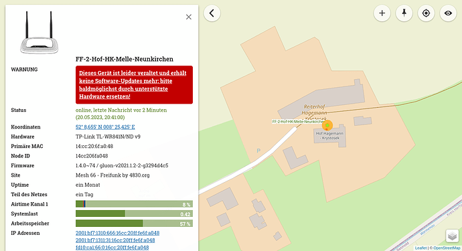The height and width of the screenshot is (251, 462).
Task: Click the Hof Hagemann - Krystosek map label
Action: (x=329, y=135)
